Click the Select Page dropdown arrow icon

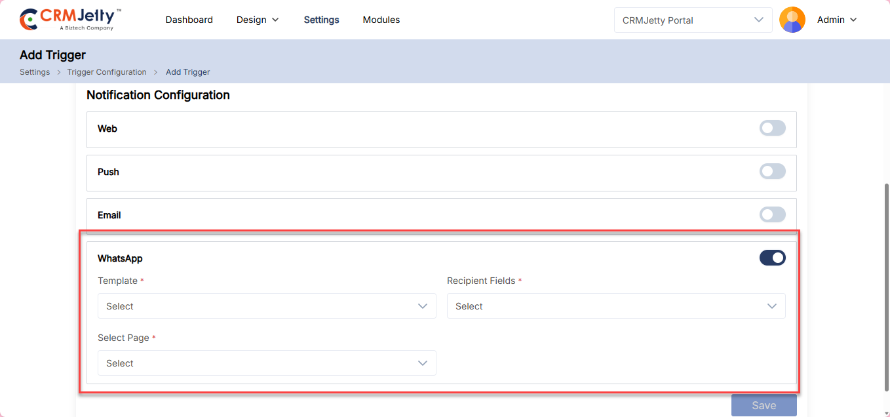[x=423, y=363]
